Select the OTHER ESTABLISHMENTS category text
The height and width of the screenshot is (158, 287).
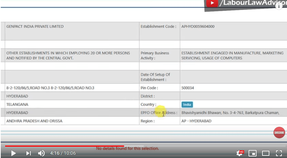pos(68,55)
